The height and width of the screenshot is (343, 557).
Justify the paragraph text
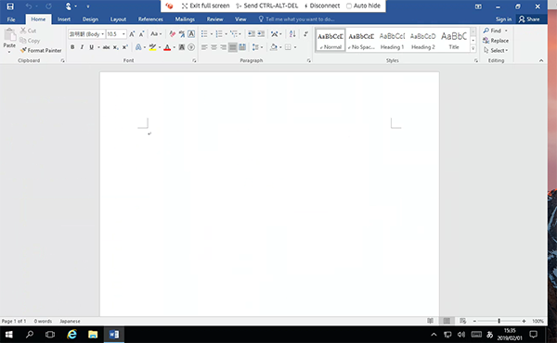click(233, 47)
